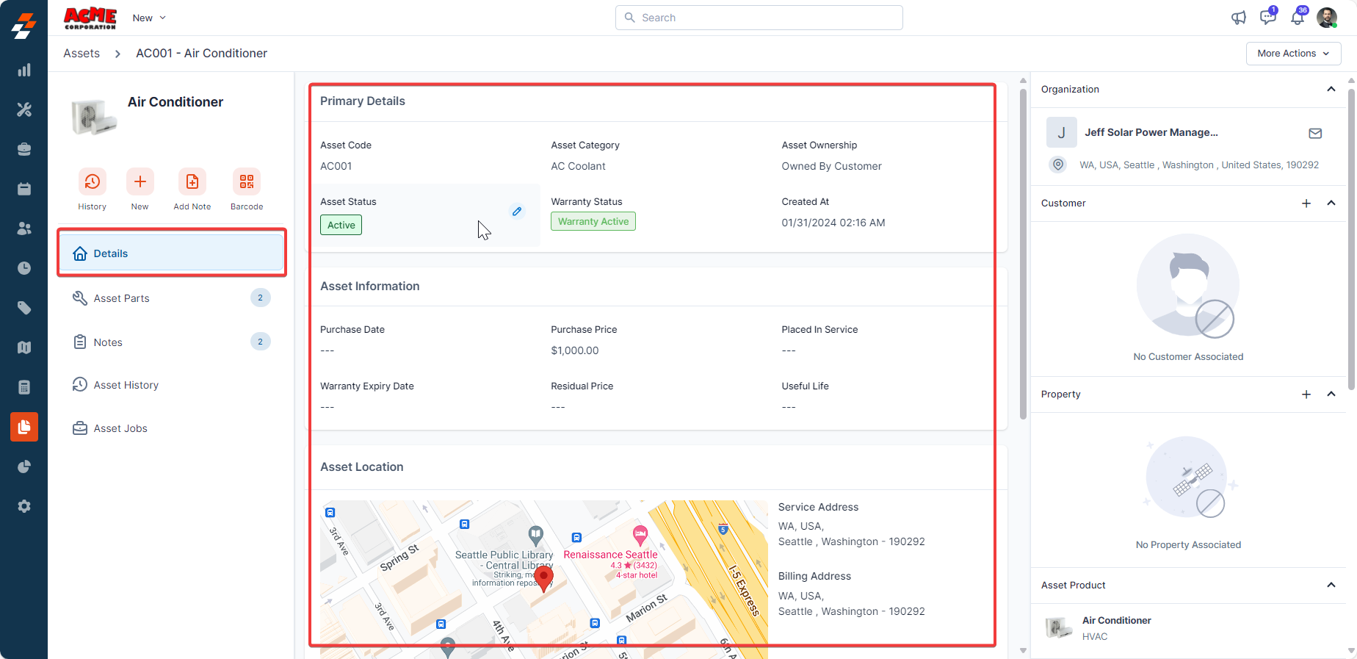Click the announcements megaphone icon

click(x=1239, y=18)
